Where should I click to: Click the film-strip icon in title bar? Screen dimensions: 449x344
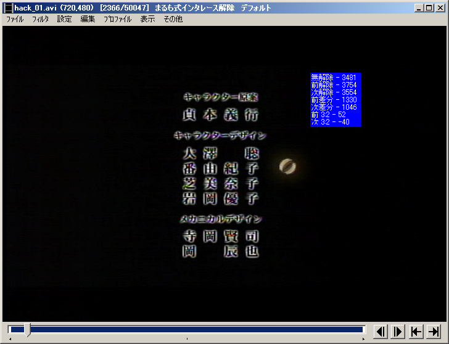click(8, 8)
